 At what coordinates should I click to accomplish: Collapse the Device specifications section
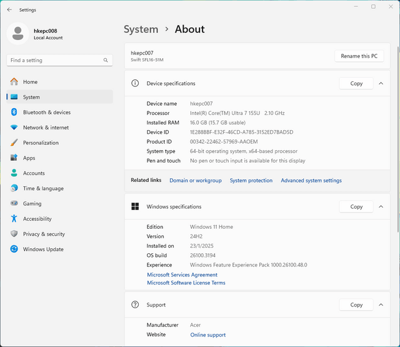(381, 83)
